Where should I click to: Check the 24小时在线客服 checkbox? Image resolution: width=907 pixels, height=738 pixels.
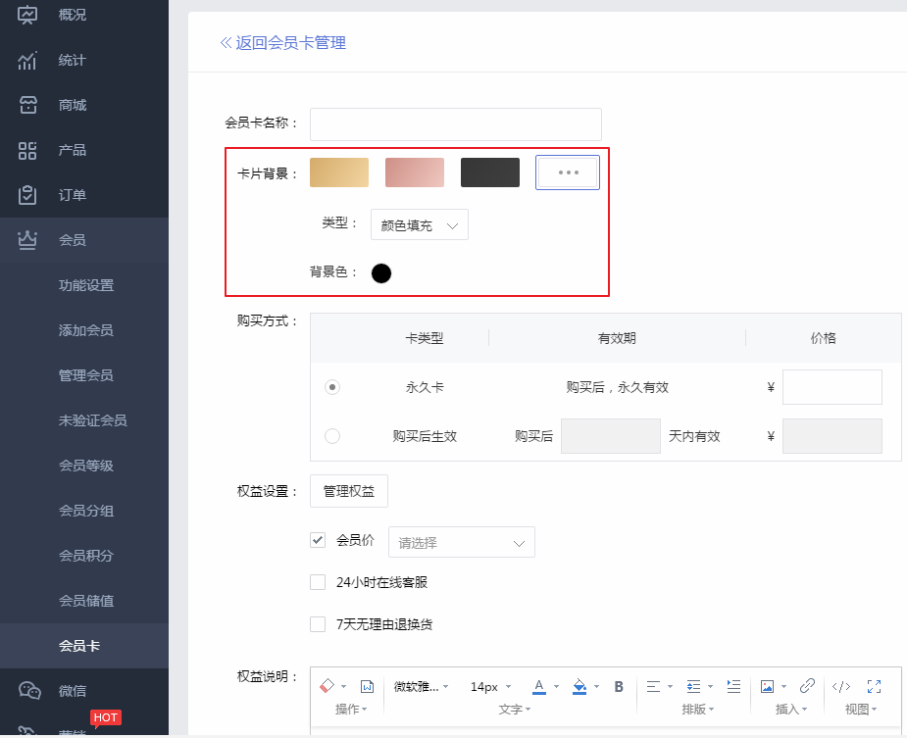click(x=318, y=582)
